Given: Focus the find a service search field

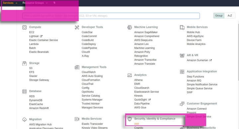Looking at the screenshot, I should click(x=111, y=16).
